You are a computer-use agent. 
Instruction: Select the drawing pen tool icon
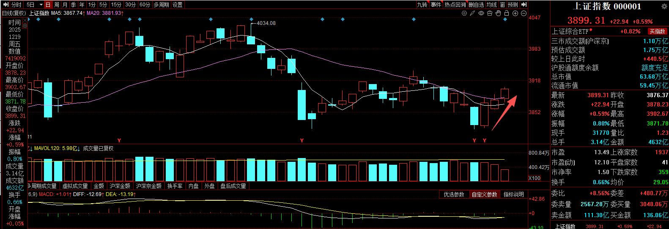472,13
